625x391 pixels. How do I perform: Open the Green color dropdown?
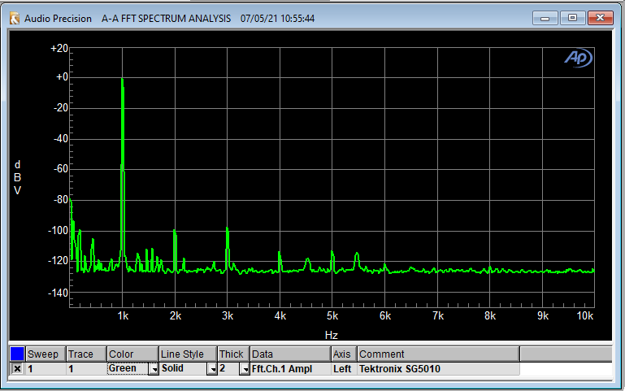pyautogui.click(x=154, y=369)
